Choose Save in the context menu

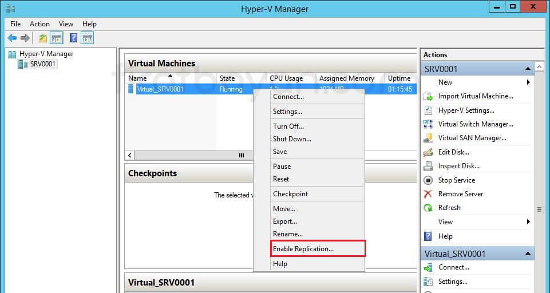pos(309,152)
